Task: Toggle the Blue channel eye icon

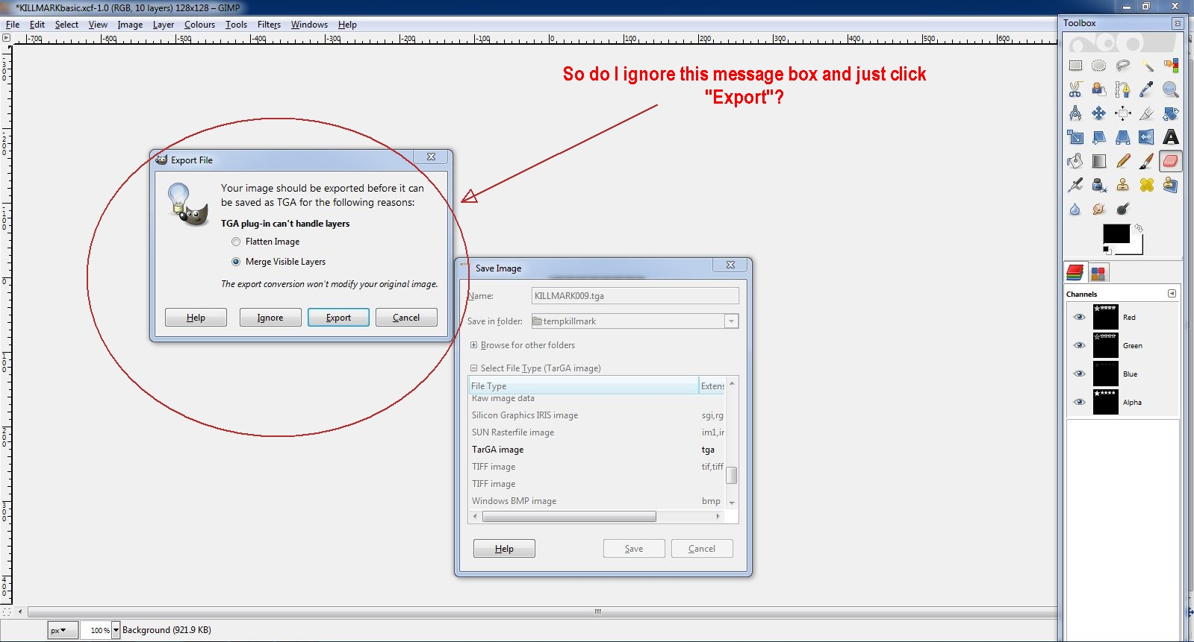Action: (x=1079, y=374)
